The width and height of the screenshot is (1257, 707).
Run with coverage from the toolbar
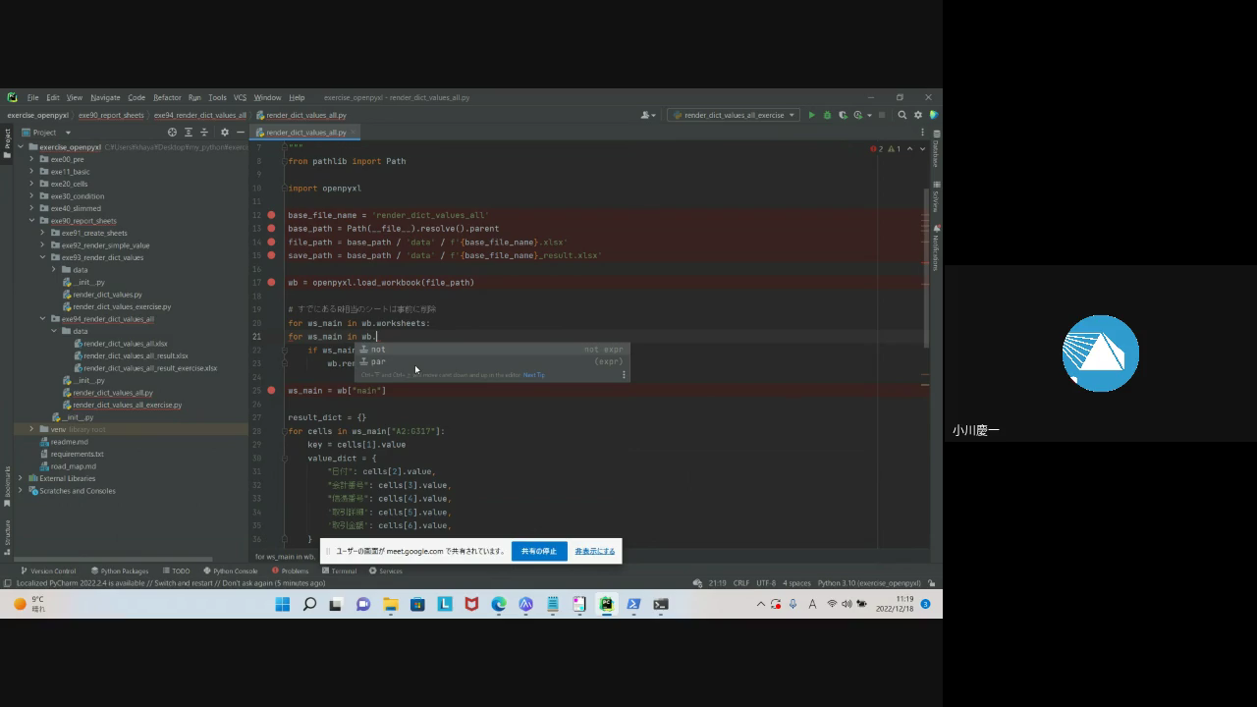pyautogui.click(x=843, y=115)
